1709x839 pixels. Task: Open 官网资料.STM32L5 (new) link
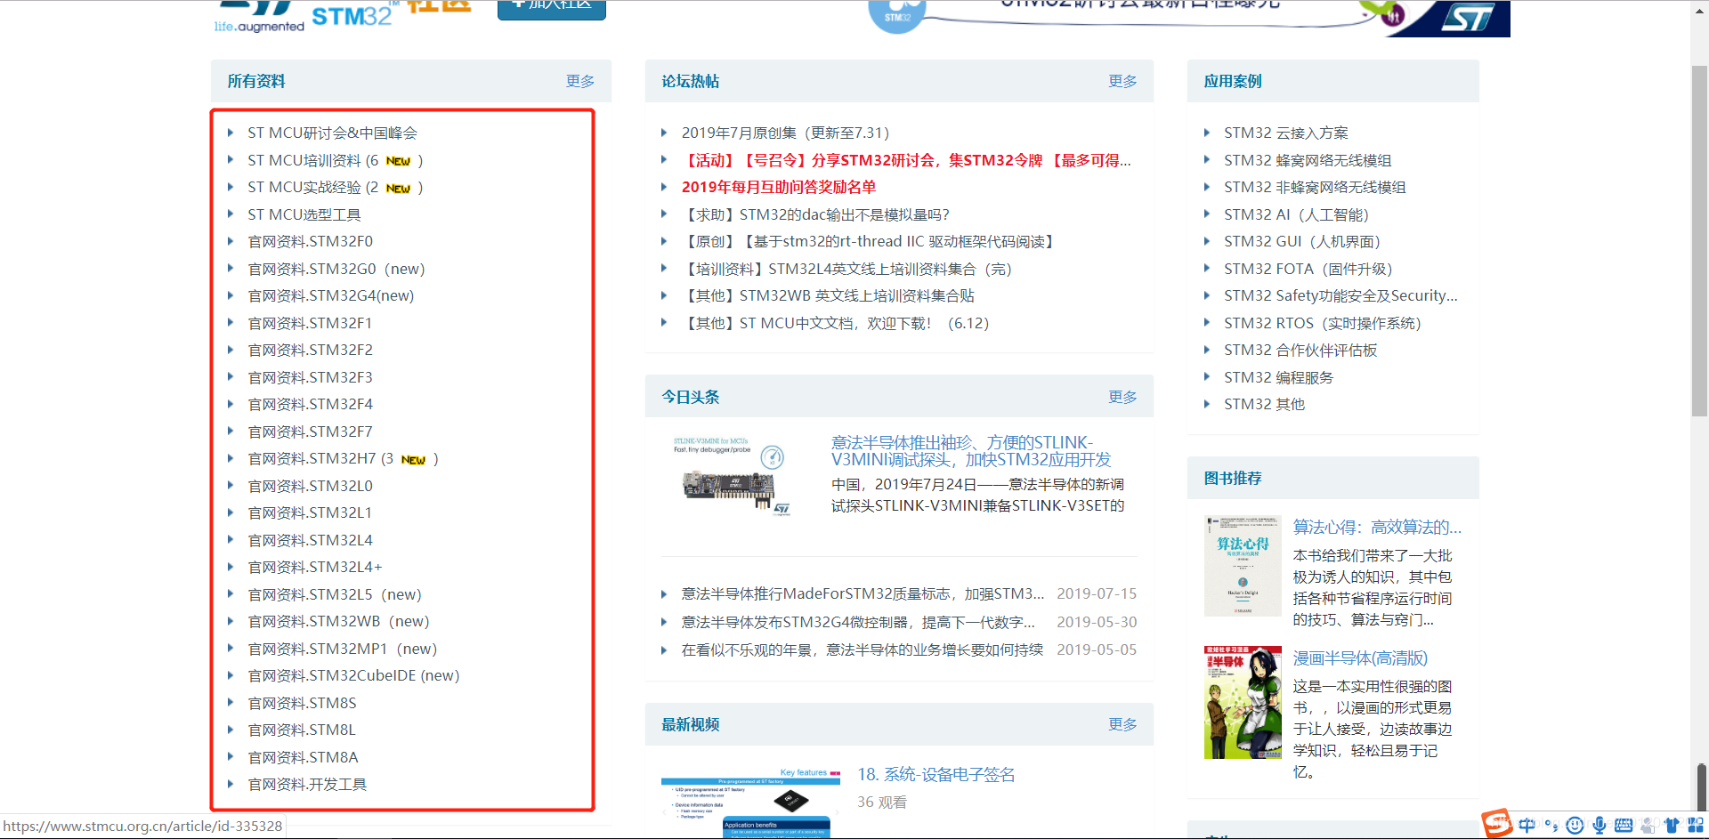tap(334, 594)
